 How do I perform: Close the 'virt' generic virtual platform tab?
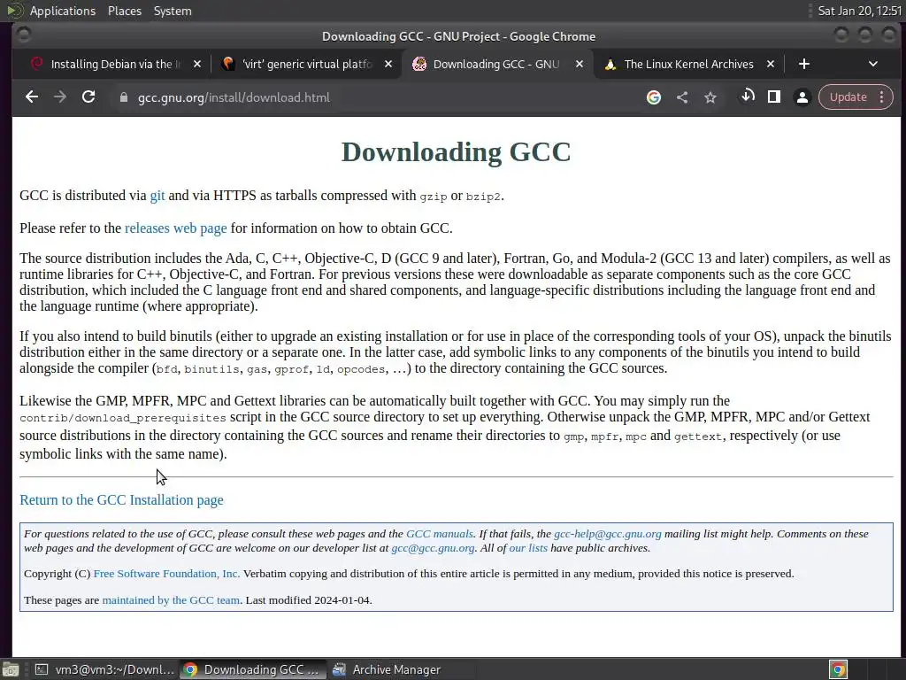click(x=388, y=64)
